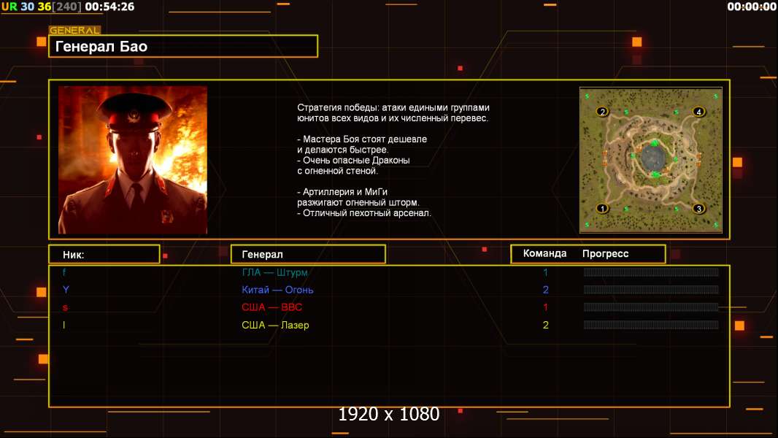Image resolution: width=778 pixels, height=438 pixels.
Task: Select player 'f' nickname row
Action: coord(64,272)
